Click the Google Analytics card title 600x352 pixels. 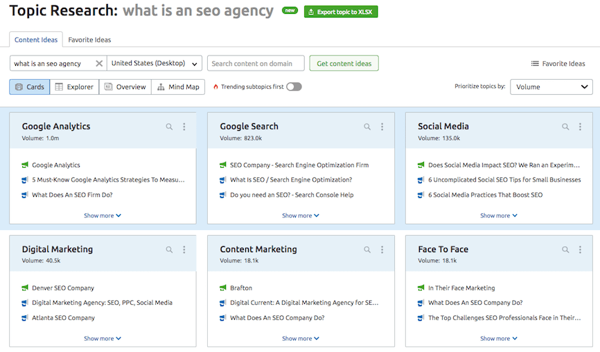(56, 126)
